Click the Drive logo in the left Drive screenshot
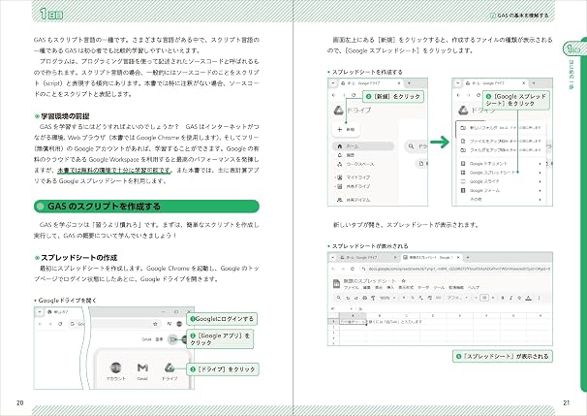Screen dimensions: 587x416 pos(338,111)
